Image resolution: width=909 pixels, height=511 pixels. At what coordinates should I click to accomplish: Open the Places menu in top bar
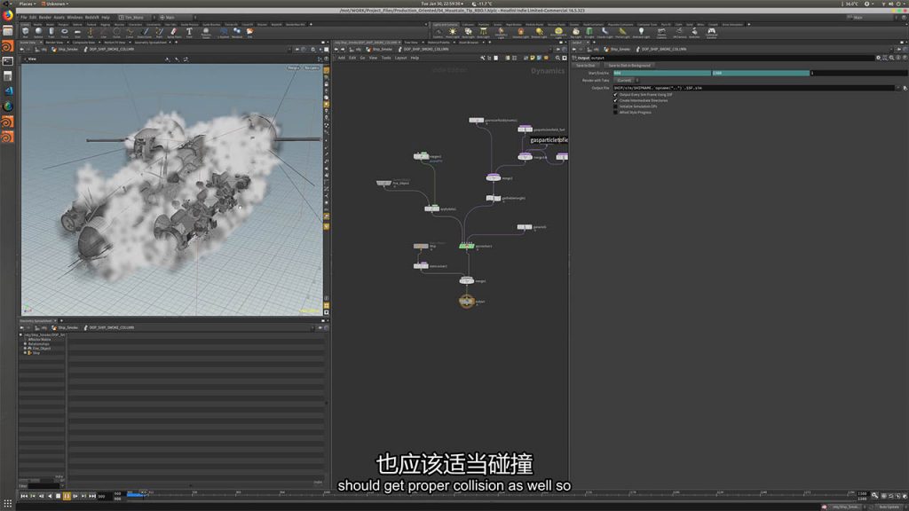tap(27, 4)
